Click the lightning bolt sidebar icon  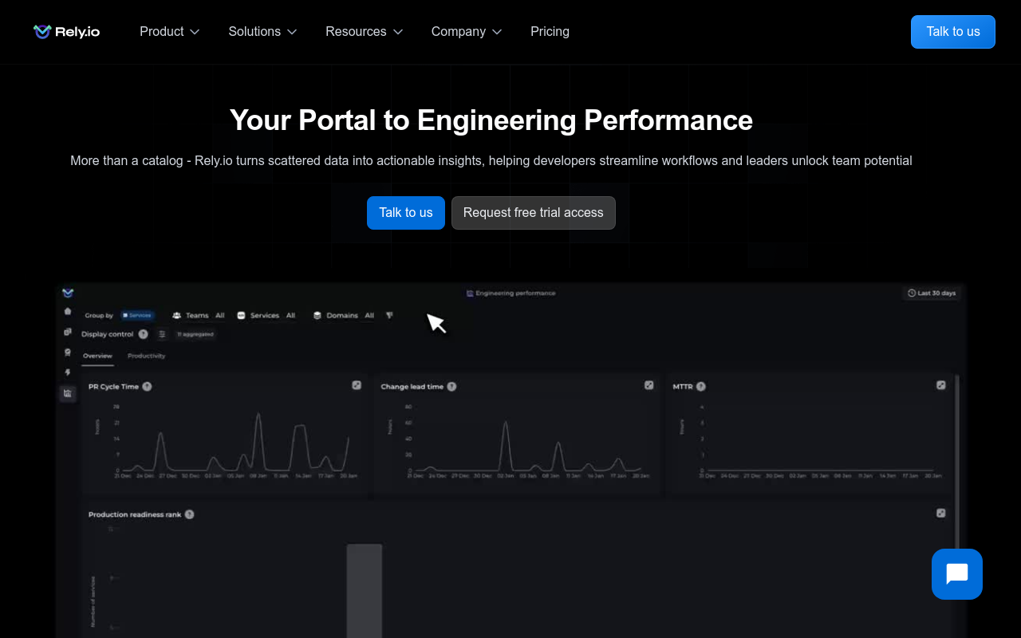[x=68, y=372]
